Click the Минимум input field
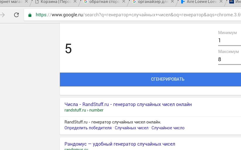This screenshot has height=150, width=241. click(229, 40)
